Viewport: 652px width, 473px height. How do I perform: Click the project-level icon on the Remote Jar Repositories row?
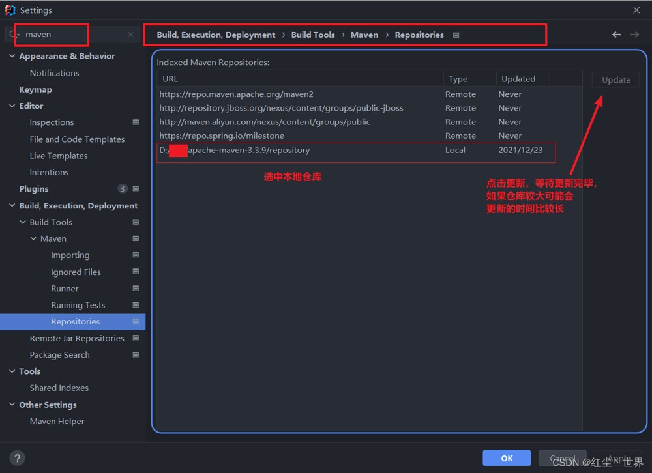(136, 338)
